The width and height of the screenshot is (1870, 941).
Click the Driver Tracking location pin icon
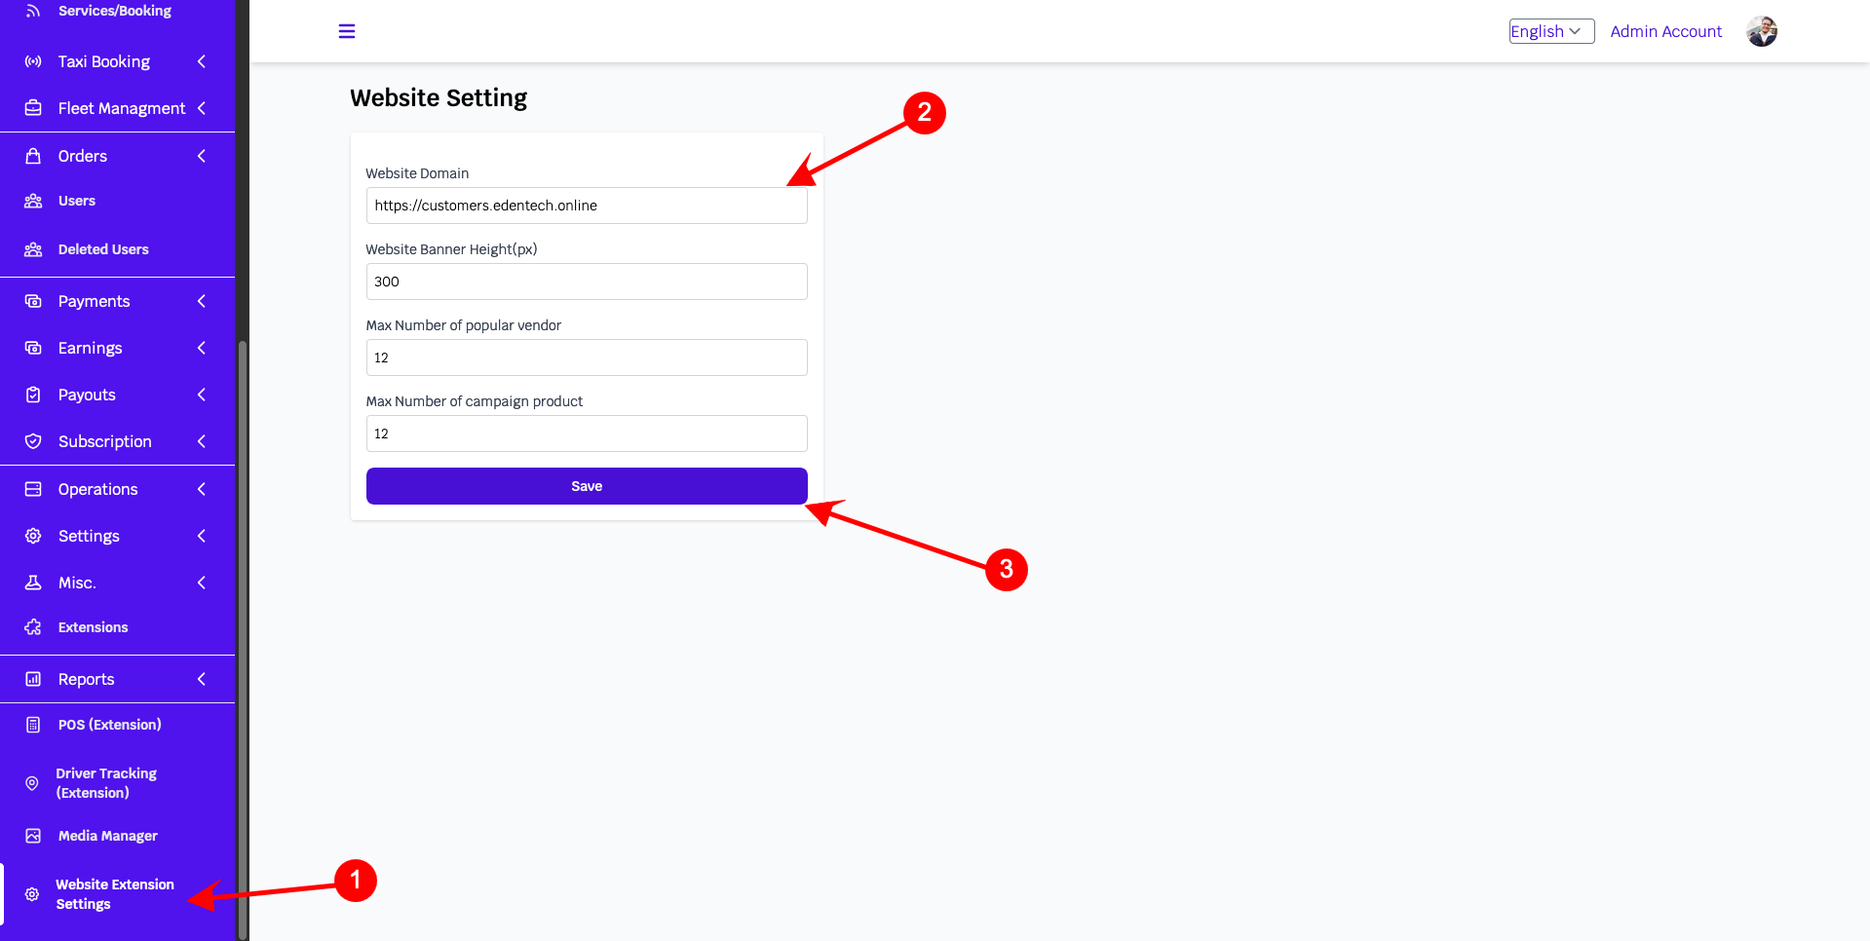(32, 783)
